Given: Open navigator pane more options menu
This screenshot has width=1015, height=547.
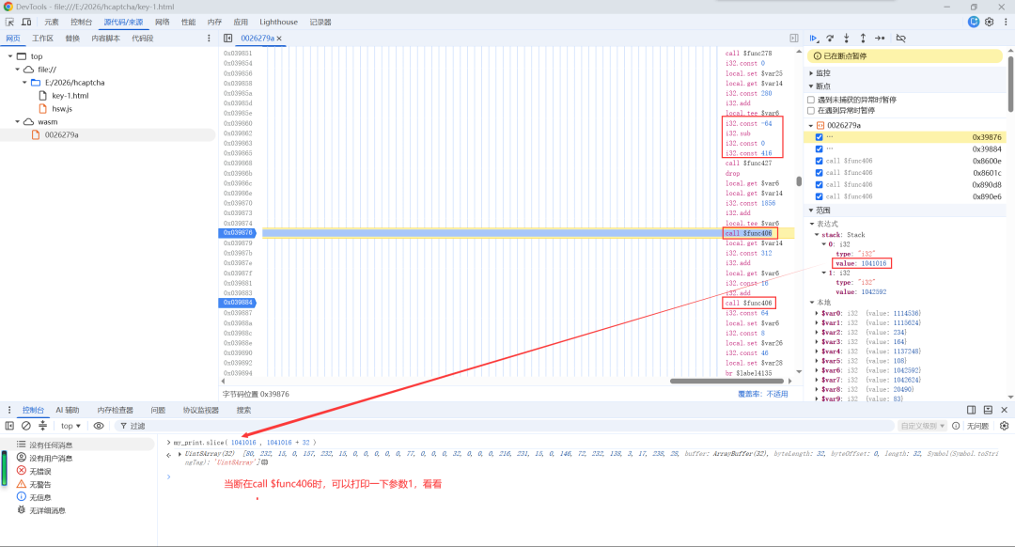Looking at the screenshot, I should click(209, 39).
